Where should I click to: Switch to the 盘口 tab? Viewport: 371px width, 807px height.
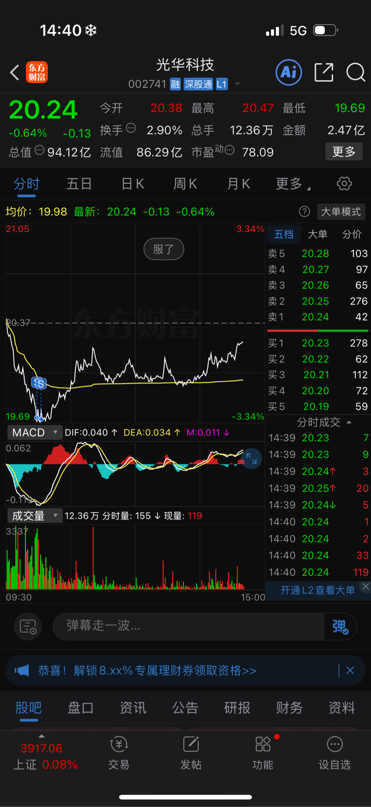(81, 708)
